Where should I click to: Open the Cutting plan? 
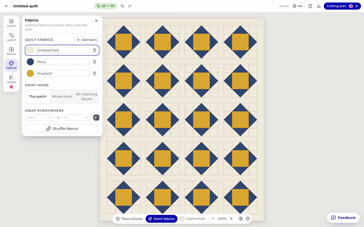click(342, 6)
